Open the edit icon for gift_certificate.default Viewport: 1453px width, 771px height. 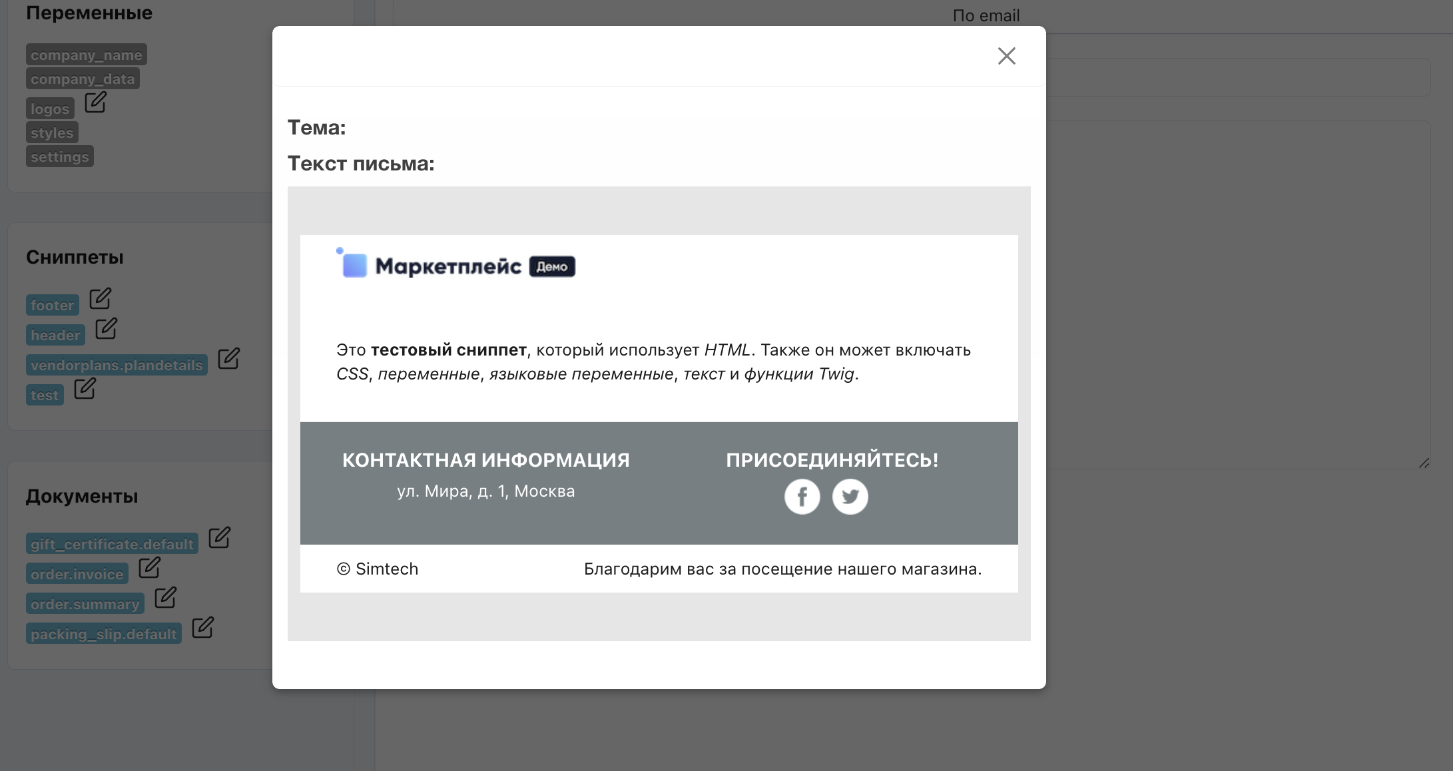coord(219,537)
